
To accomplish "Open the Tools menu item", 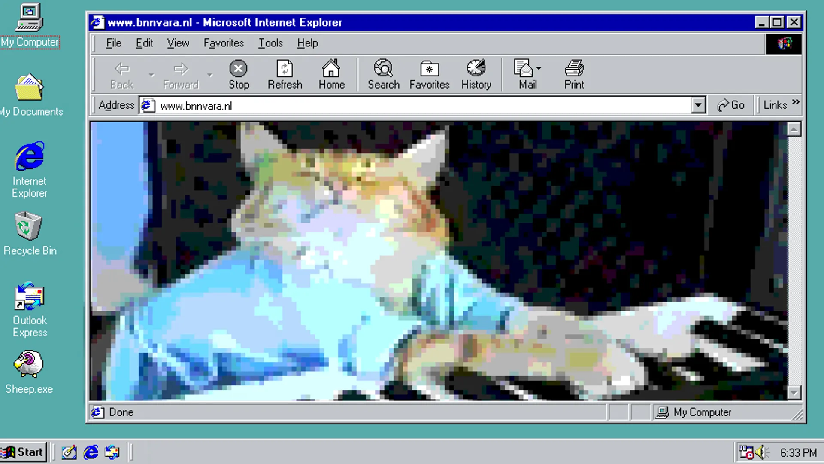I will point(270,43).
